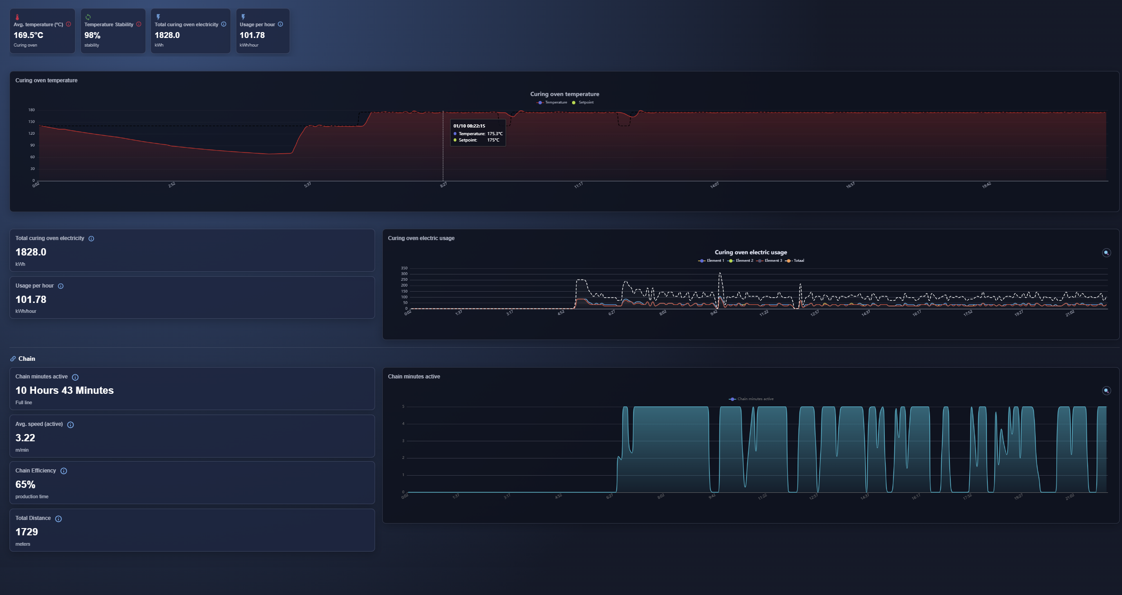Click the 10 Hours 43 Minutes value
Screen dimensions: 1122x595
65,391
